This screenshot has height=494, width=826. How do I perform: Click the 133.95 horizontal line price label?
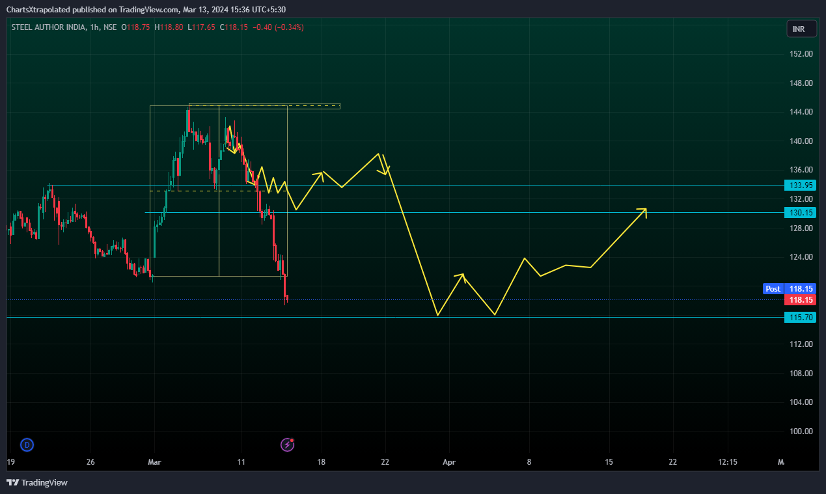point(800,185)
